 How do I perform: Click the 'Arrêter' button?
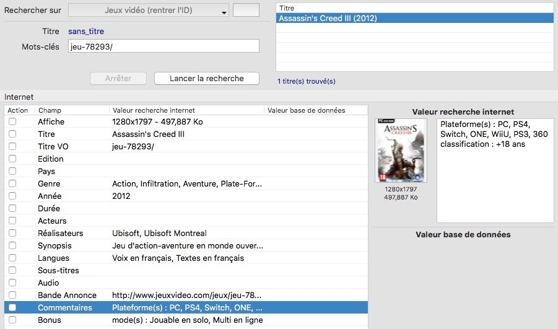(118, 79)
